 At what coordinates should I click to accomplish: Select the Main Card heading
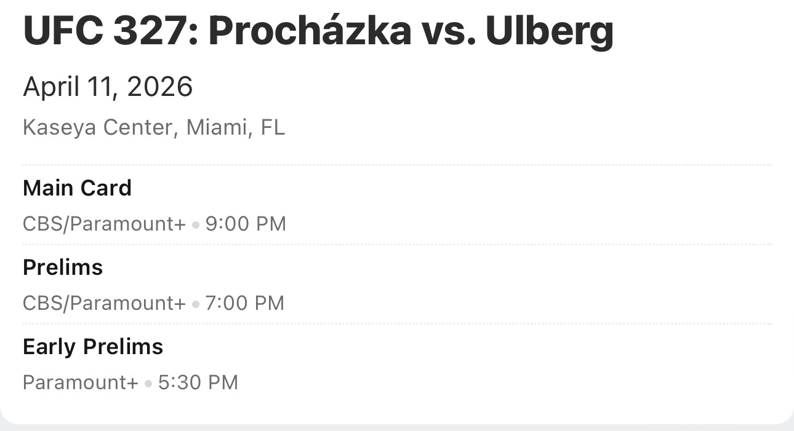click(x=77, y=188)
